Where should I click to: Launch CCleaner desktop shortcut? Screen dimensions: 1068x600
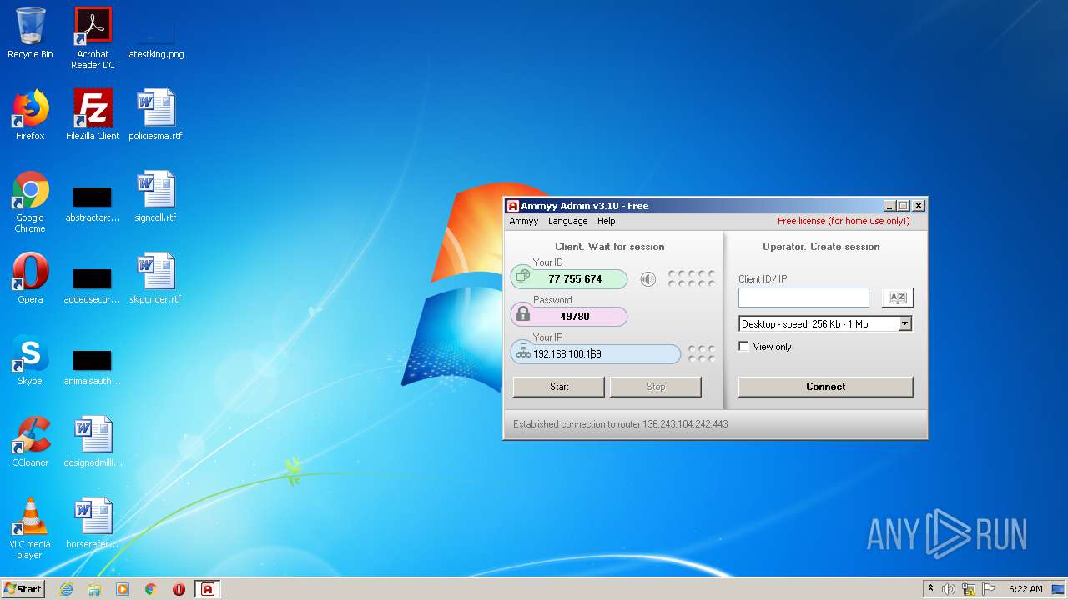[x=30, y=442]
